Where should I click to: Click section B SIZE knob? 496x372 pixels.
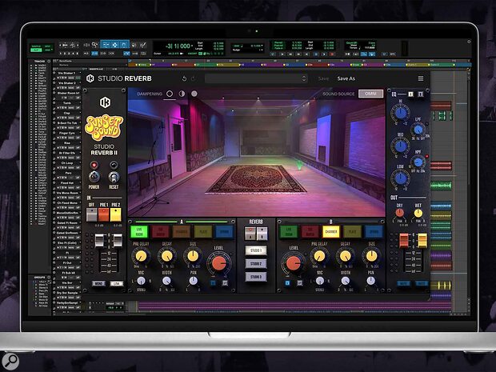[371, 256]
